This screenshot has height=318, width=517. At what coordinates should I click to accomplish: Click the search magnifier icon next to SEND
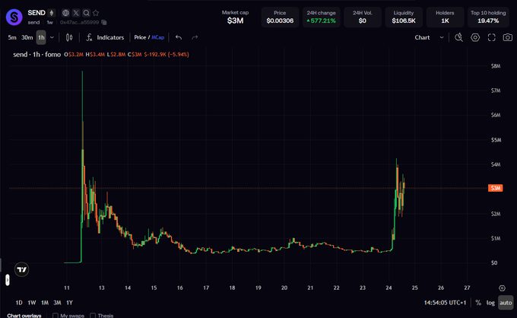pos(86,13)
